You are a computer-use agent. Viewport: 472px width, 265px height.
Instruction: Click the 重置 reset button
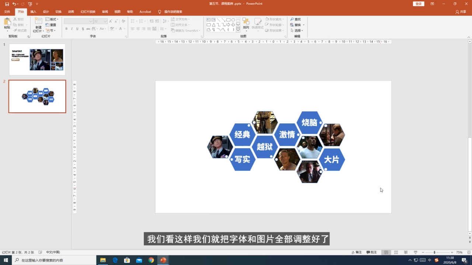pos(51,25)
